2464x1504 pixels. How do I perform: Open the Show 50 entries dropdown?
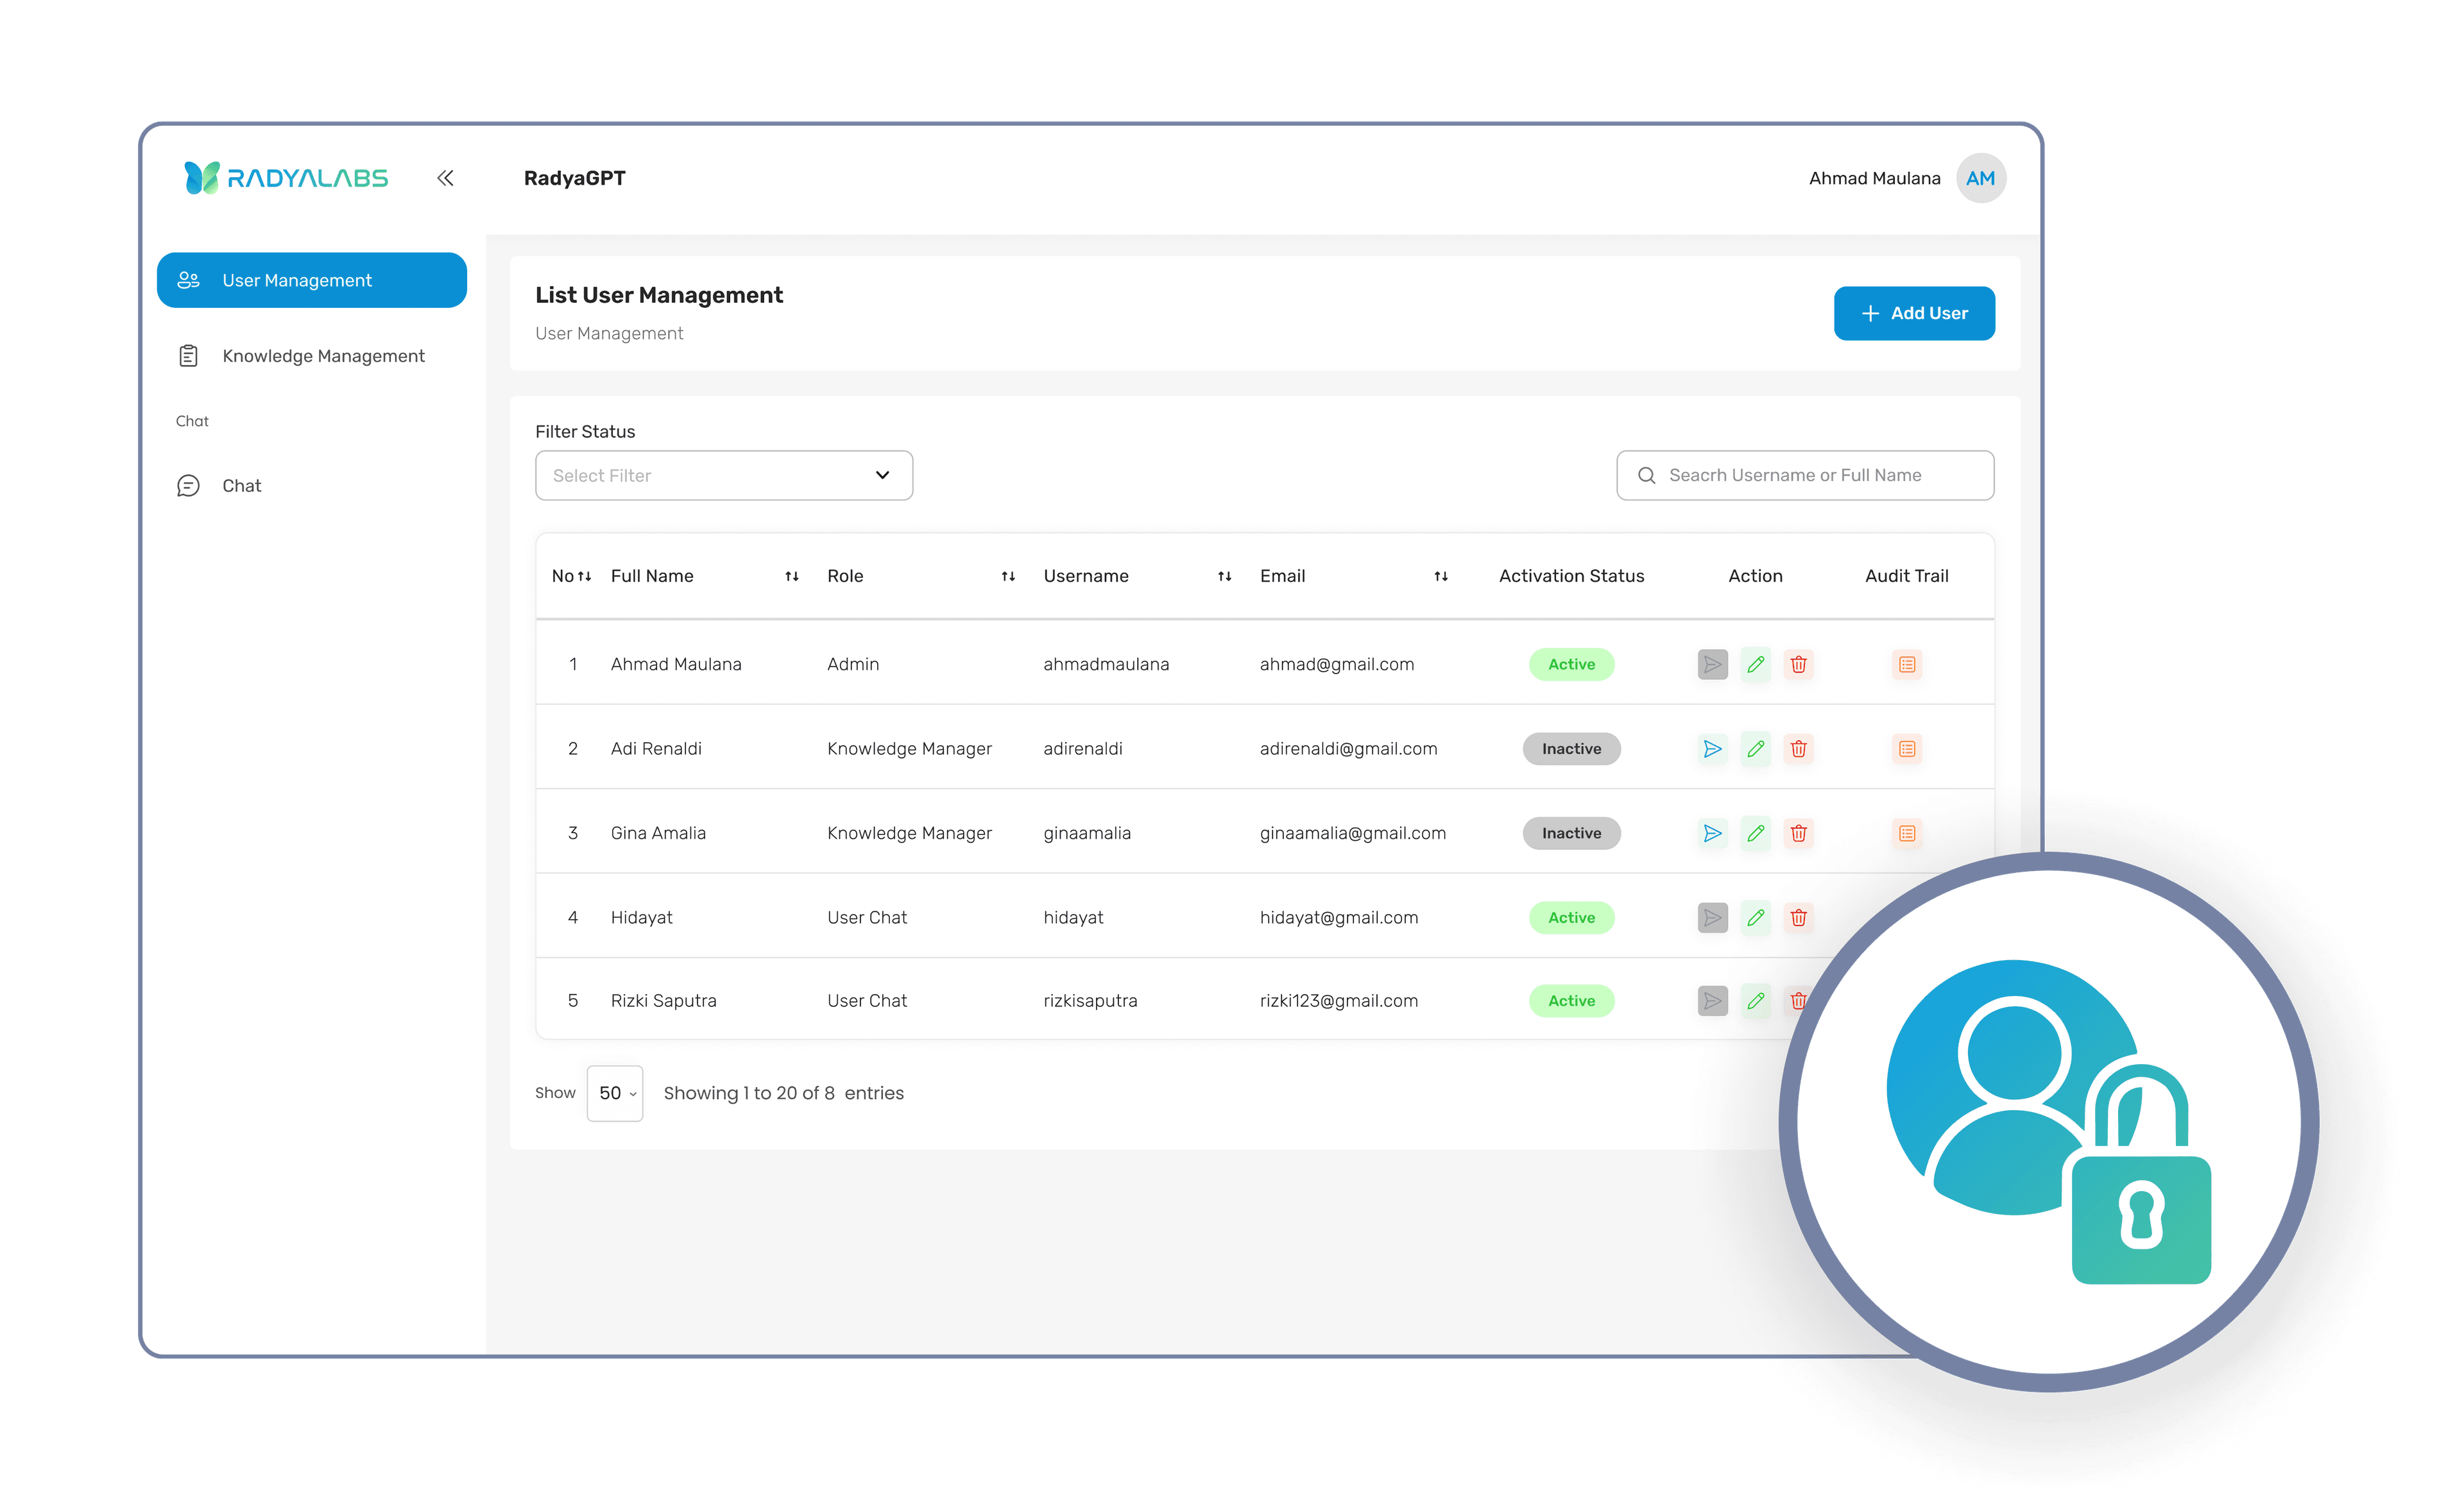[614, 1094]
